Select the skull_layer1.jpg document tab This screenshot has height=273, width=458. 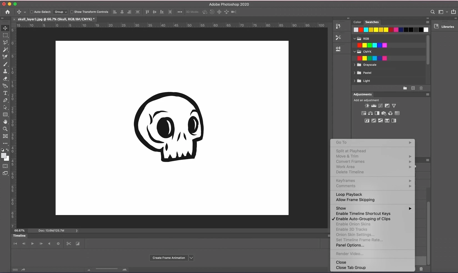click(x=56, y=19)
